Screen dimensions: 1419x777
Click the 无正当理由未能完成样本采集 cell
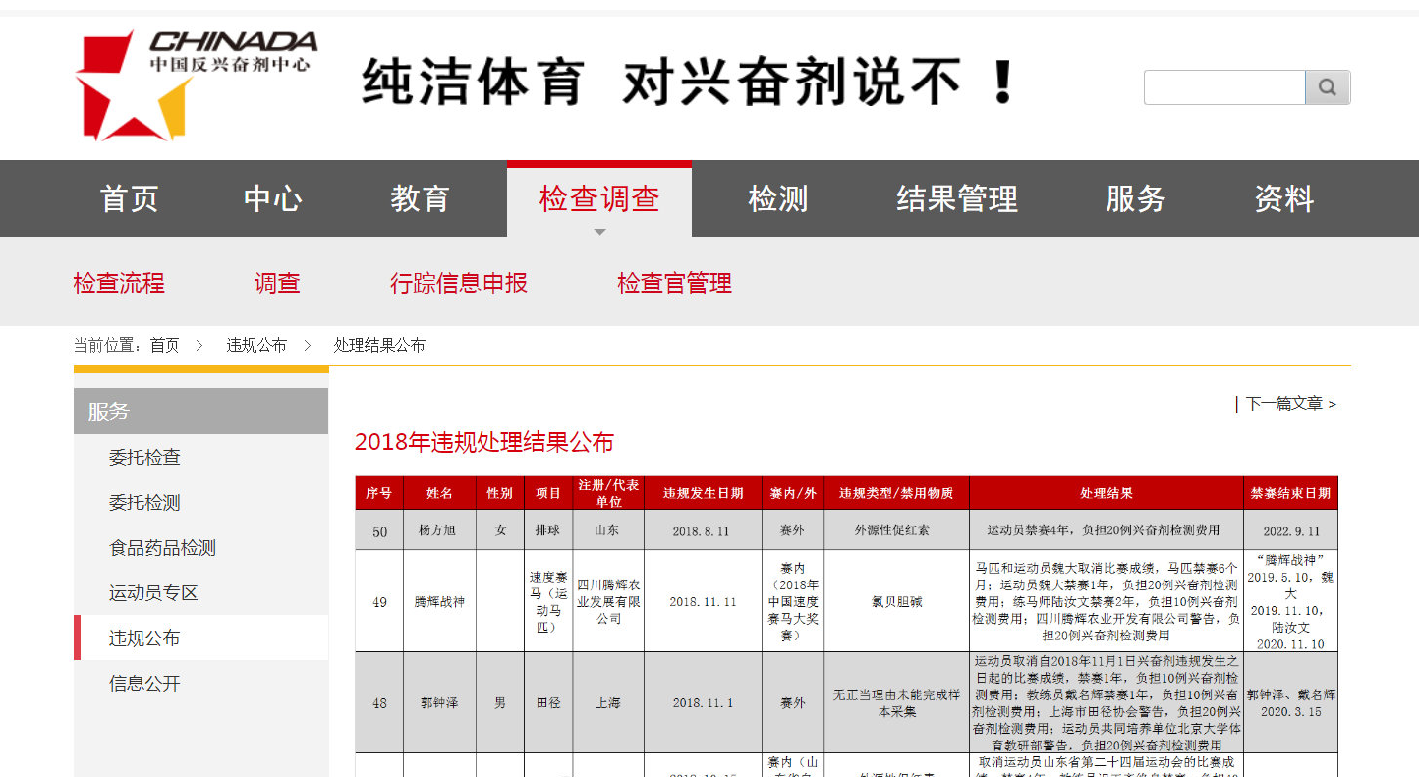[896, 703]
